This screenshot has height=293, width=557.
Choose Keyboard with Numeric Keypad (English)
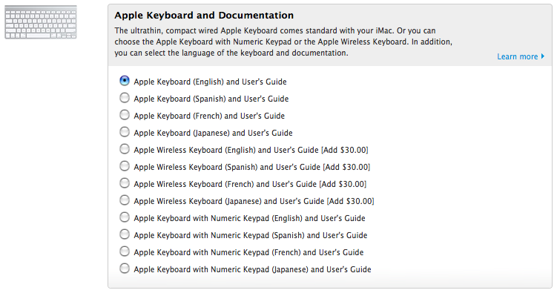125,217
